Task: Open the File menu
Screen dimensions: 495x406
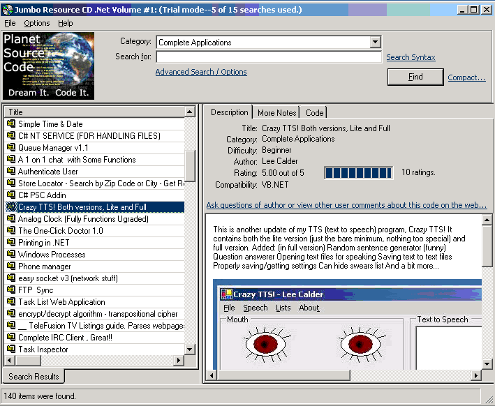Action: (x=10, y=23)
